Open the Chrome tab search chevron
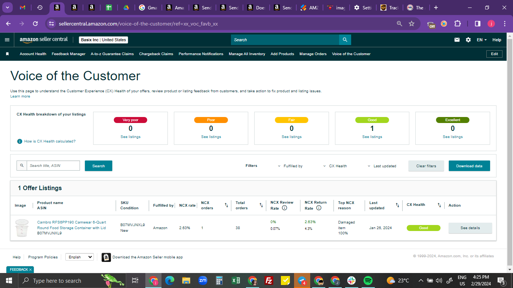The image size is (513, 288). pos(8,7)
